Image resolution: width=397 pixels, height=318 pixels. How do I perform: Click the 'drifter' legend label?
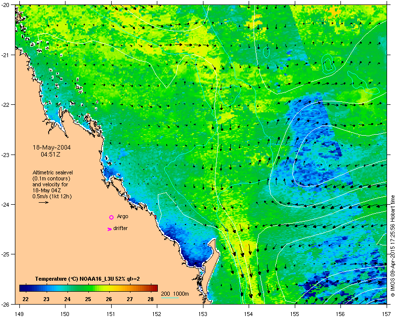120,228
